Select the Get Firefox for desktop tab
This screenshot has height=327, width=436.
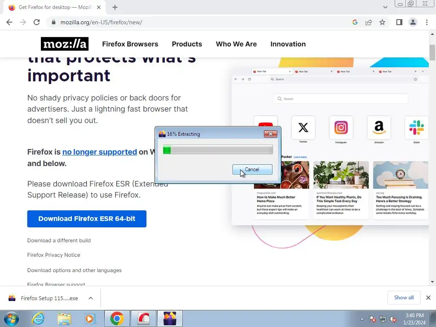click(54, 7)
